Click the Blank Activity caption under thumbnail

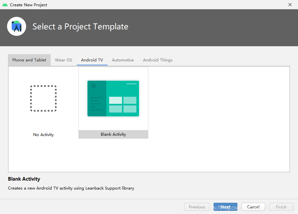pos(113,134)
